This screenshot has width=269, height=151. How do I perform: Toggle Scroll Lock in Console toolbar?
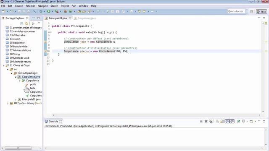pyautogui.click(x=222, y=121)
